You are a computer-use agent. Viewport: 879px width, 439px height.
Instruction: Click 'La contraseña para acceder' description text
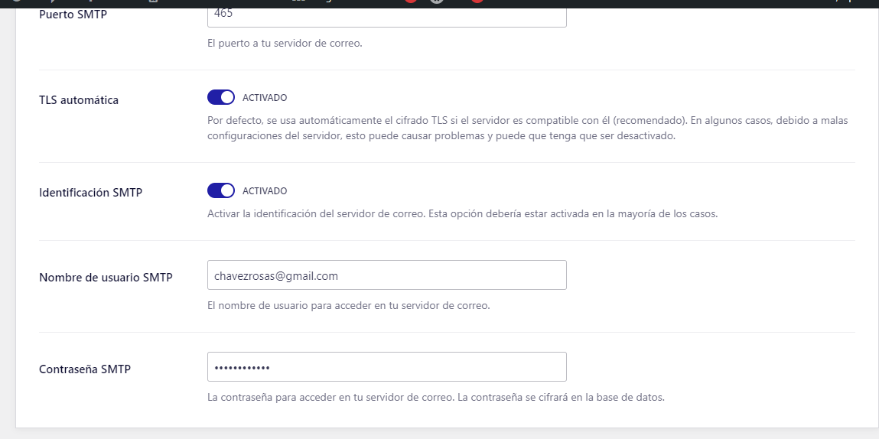[435, 398]
